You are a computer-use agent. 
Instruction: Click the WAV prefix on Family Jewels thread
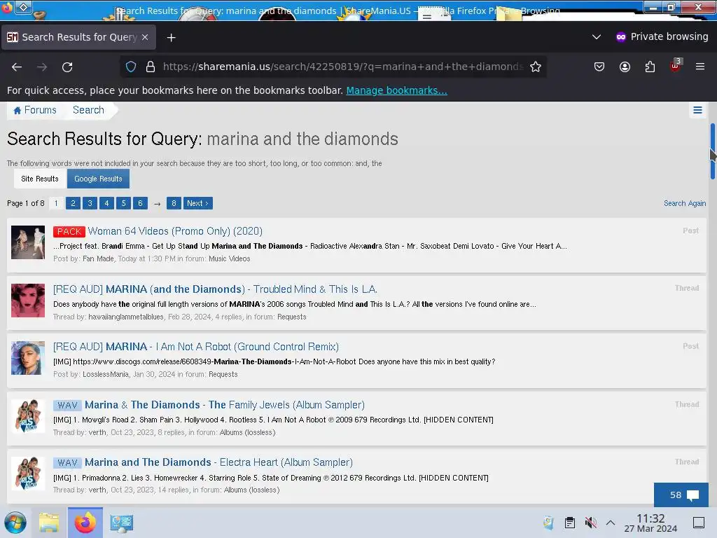pos(67,406)
